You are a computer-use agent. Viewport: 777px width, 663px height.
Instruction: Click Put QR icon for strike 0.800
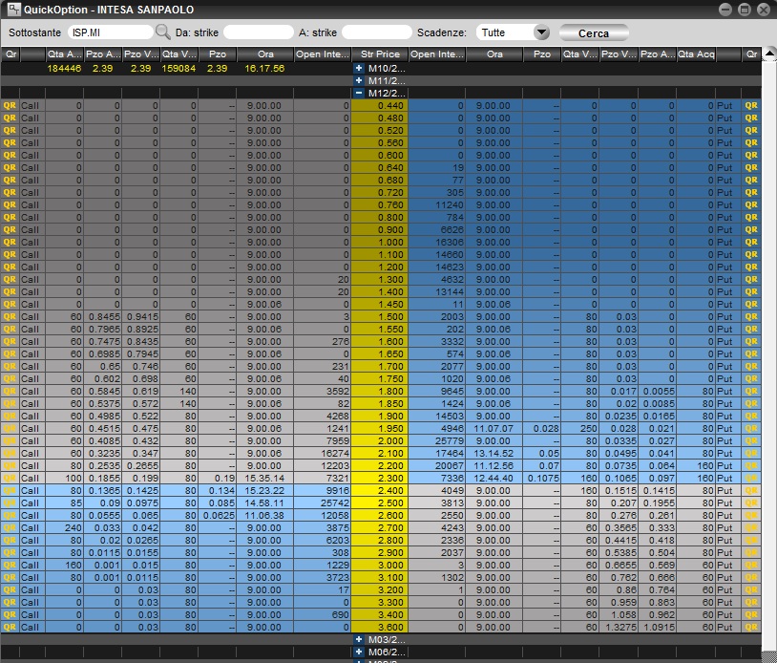click(751, 217)
